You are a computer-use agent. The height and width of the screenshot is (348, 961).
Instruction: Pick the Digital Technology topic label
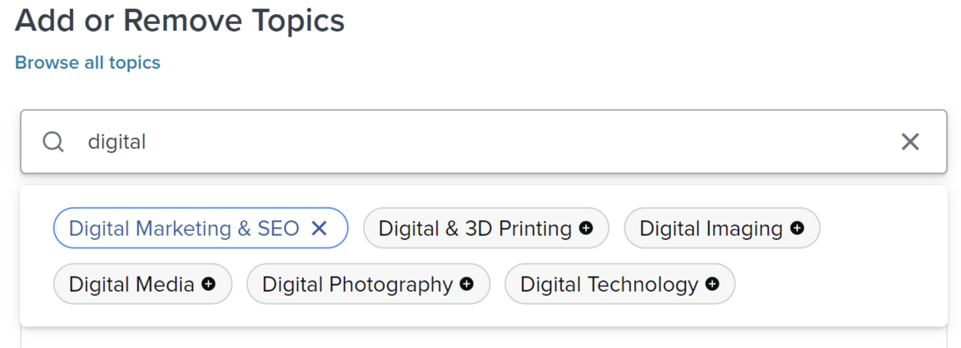click(x=609, y=284)
